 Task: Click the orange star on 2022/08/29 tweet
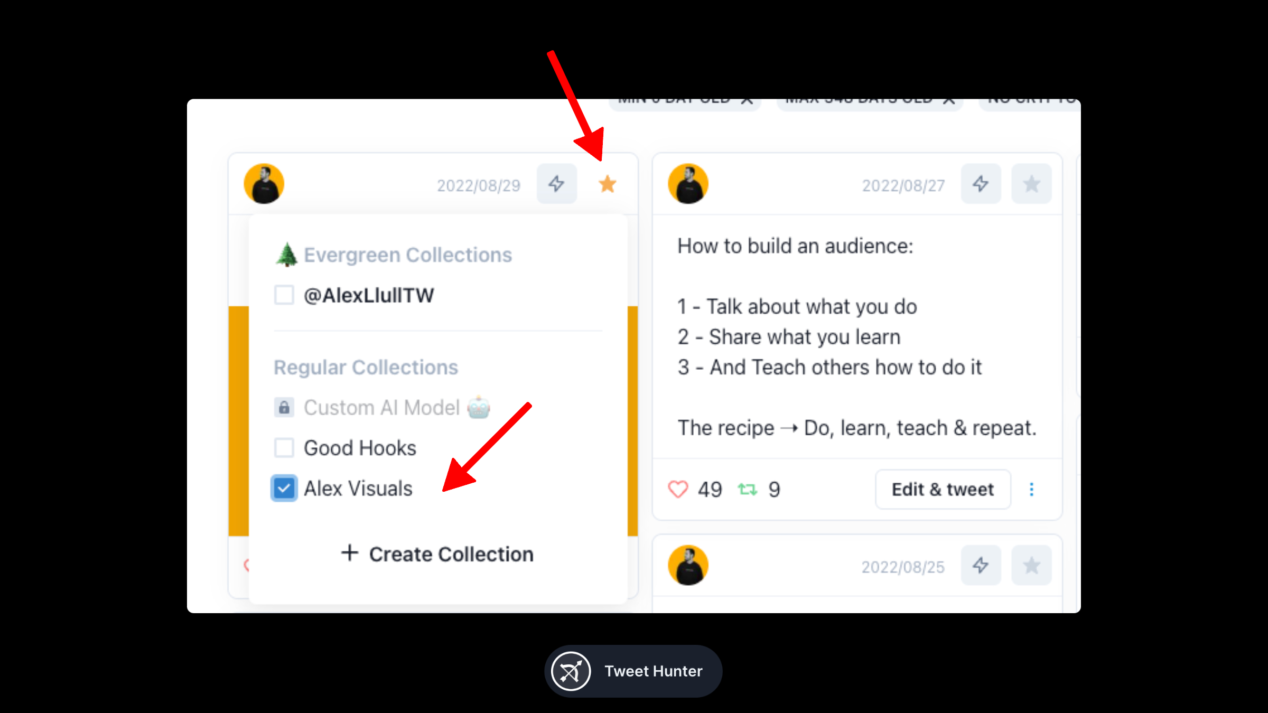click(x=608, y=184)
